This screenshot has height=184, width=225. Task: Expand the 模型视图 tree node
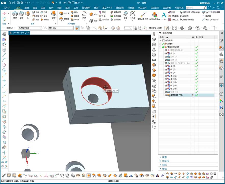160,41
